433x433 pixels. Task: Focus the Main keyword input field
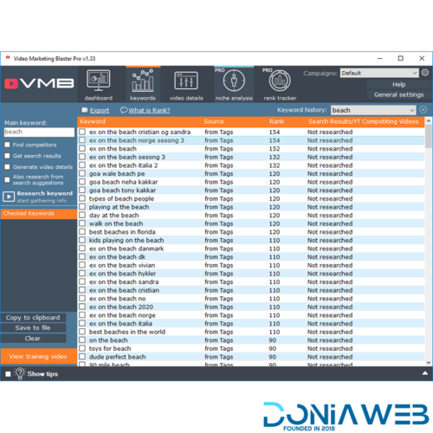tap(39, 132)
